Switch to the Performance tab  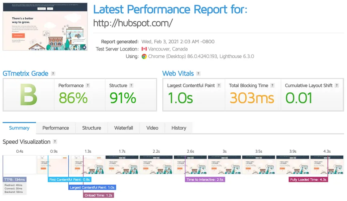pos(56,128)
